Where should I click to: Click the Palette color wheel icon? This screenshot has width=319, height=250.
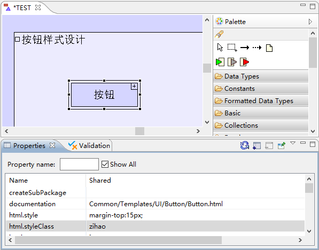click(219, 21)
